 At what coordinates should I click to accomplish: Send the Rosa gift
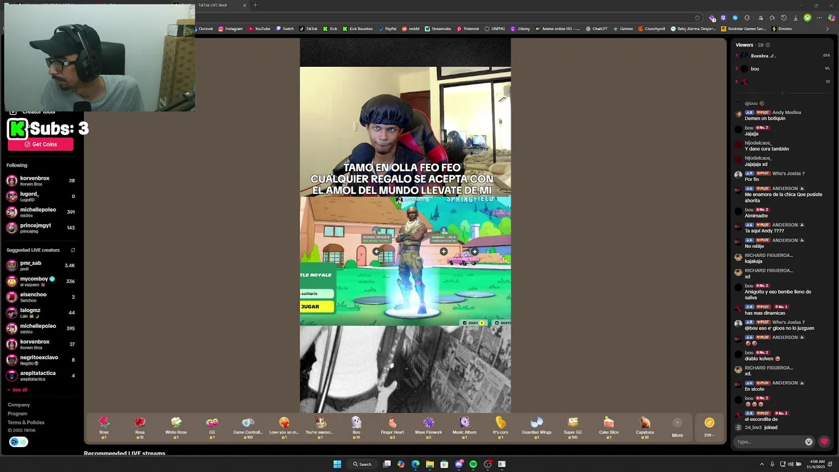point(140,427)
